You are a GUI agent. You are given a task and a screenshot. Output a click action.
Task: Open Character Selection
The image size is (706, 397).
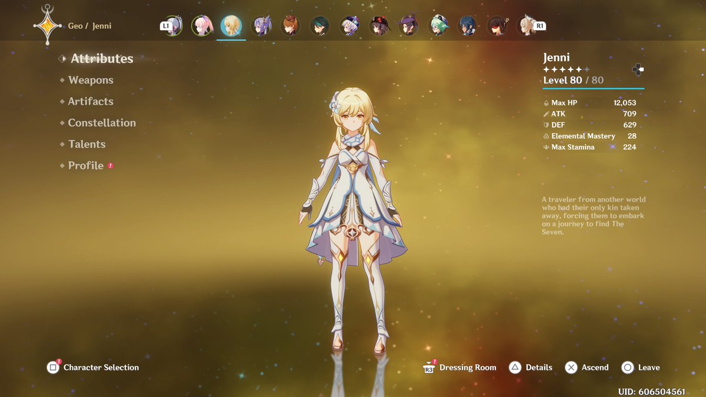pos(93,368)
